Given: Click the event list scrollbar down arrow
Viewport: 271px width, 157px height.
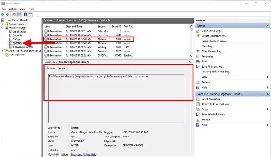Looking at the screenshot, I should pyautogui.click(x=191, y=56).
